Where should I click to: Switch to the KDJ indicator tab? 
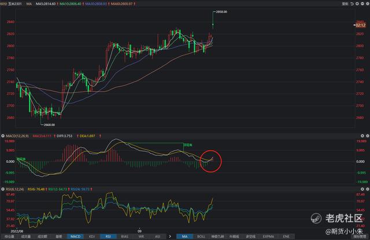92,237
